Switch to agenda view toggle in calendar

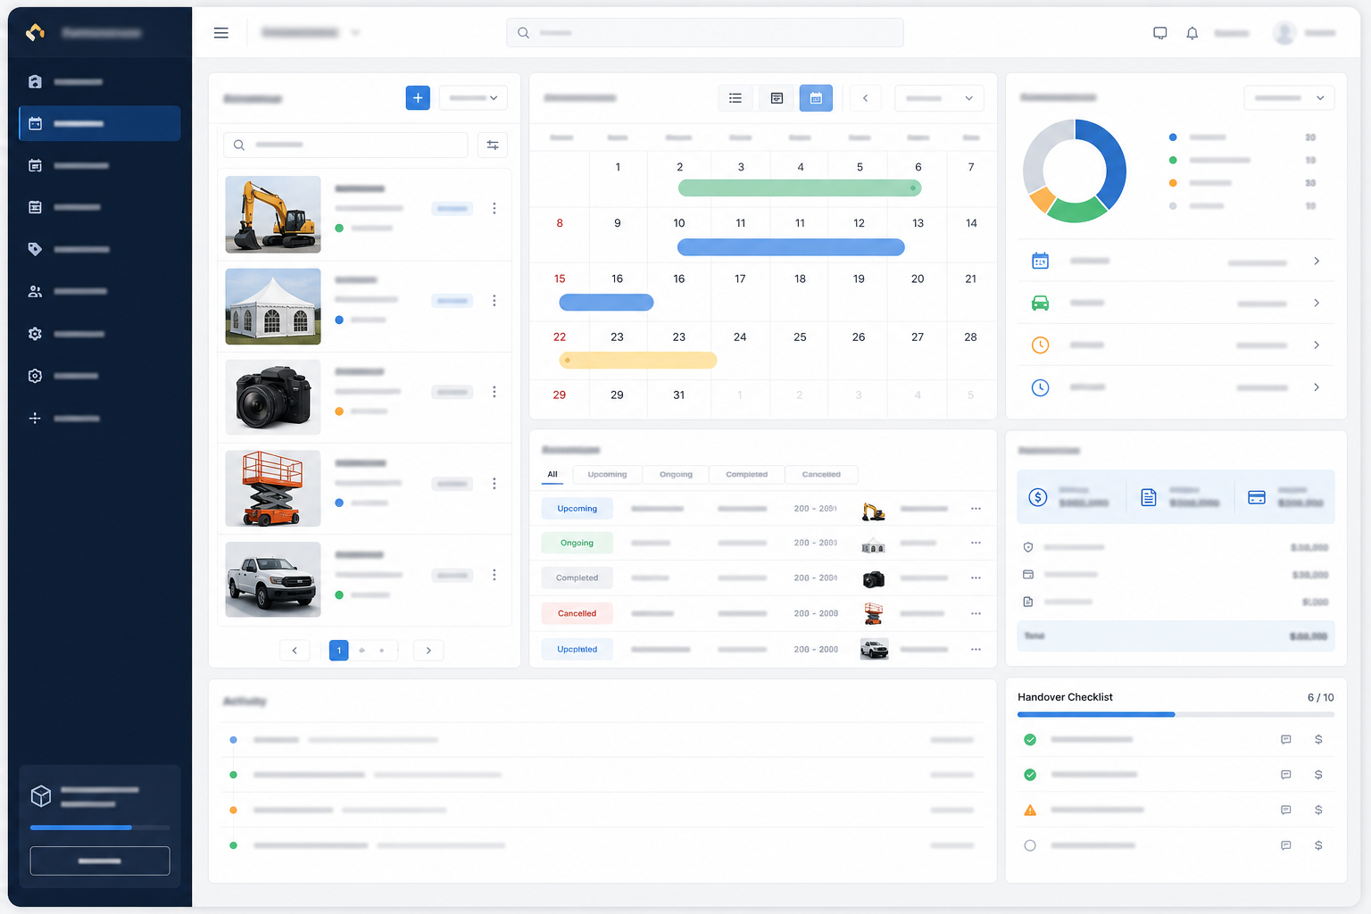777,98
